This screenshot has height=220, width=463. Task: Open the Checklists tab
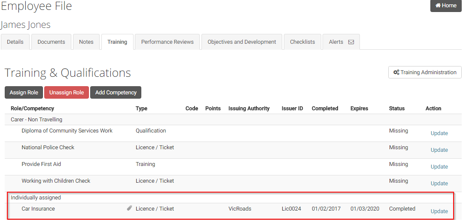(x=302, y=42)
